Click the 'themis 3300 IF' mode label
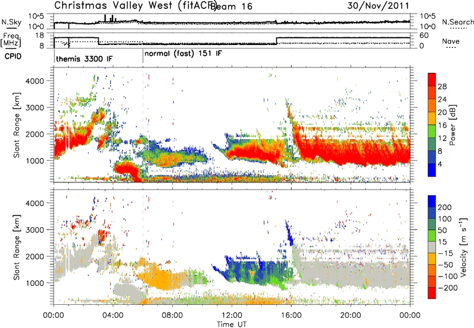Image resolution: width=474 pixels, height=328 pixels. [x=84, y=59]
